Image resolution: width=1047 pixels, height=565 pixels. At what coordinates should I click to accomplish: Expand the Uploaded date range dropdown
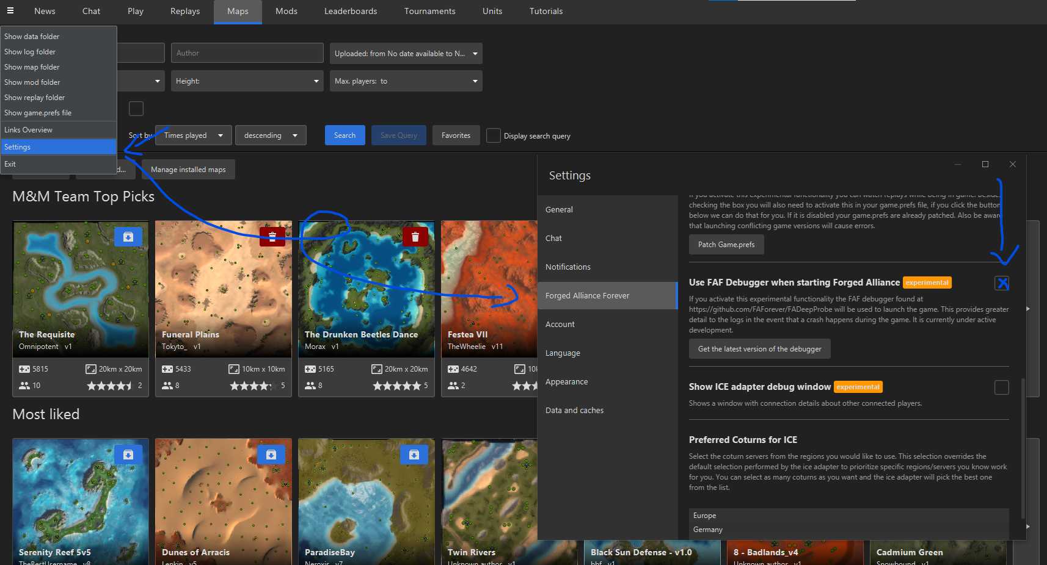(x=406, y=54)
